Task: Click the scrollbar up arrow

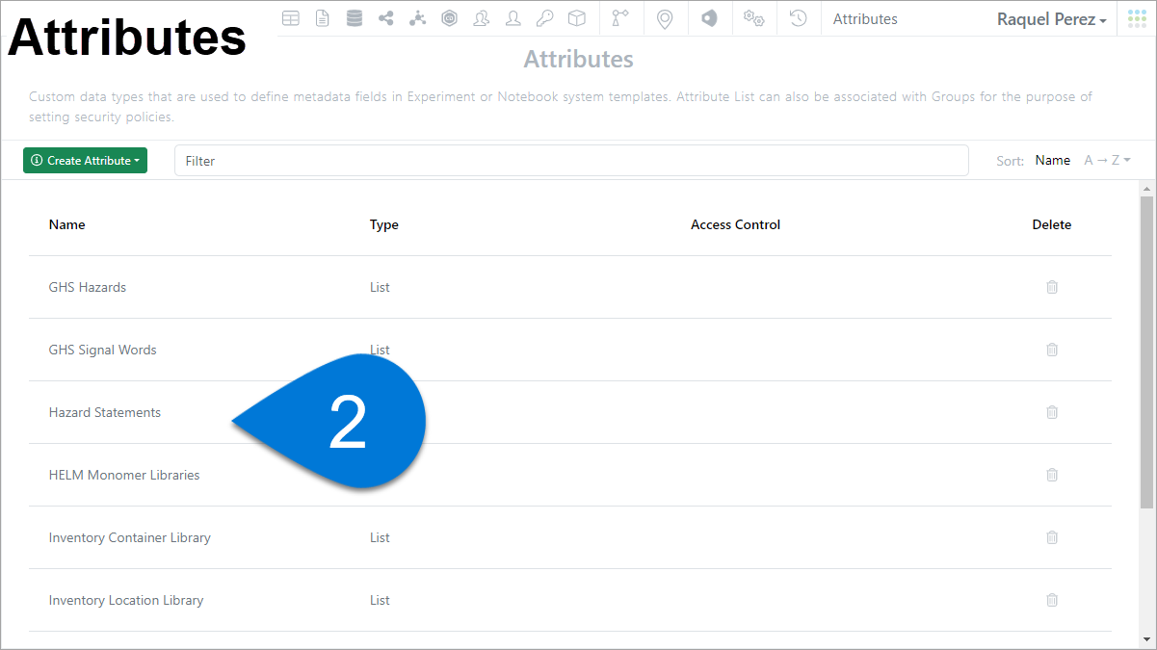Action: pos(1146,187)
